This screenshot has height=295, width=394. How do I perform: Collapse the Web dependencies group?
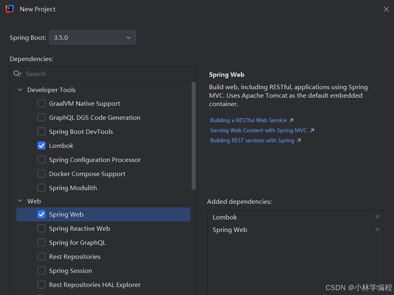point(20,201)
